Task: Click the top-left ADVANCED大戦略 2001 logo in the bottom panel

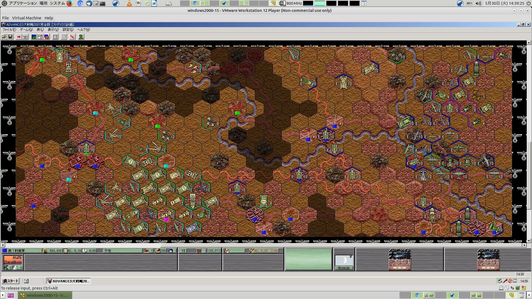Action: click(400, 259)
